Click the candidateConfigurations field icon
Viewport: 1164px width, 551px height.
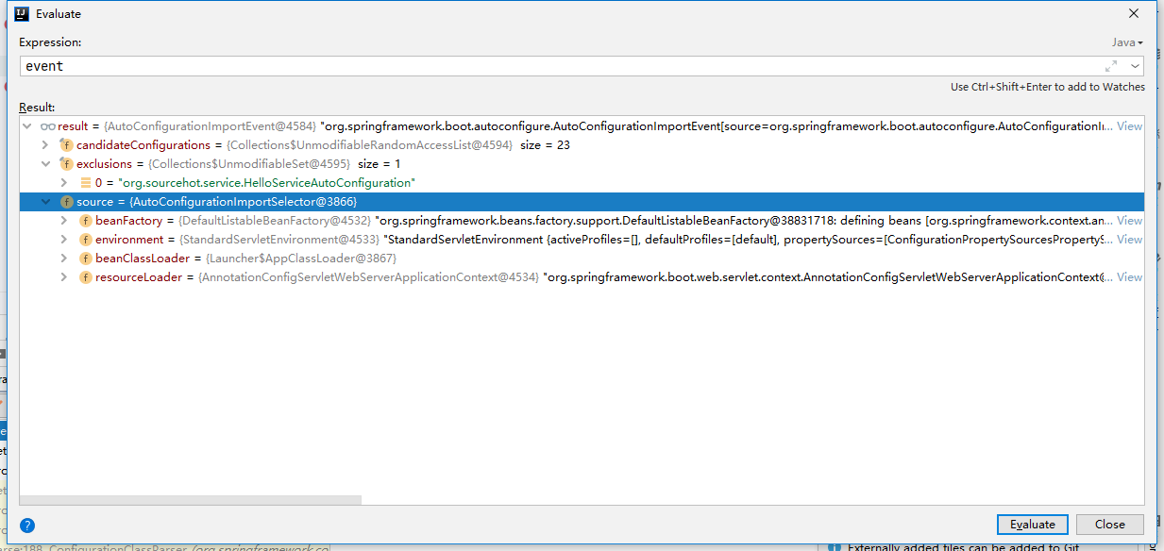[x=66, y=145]
